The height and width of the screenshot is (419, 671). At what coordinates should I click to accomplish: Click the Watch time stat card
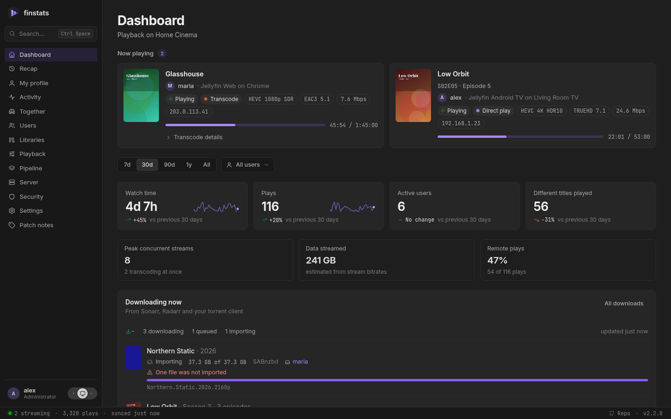(x=183, y=206)
